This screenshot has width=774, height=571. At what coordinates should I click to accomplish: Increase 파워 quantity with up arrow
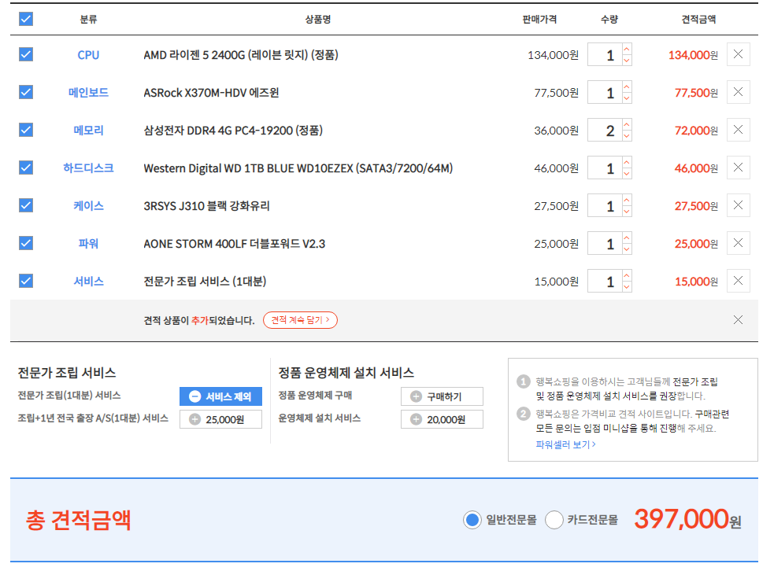point(627,238)
